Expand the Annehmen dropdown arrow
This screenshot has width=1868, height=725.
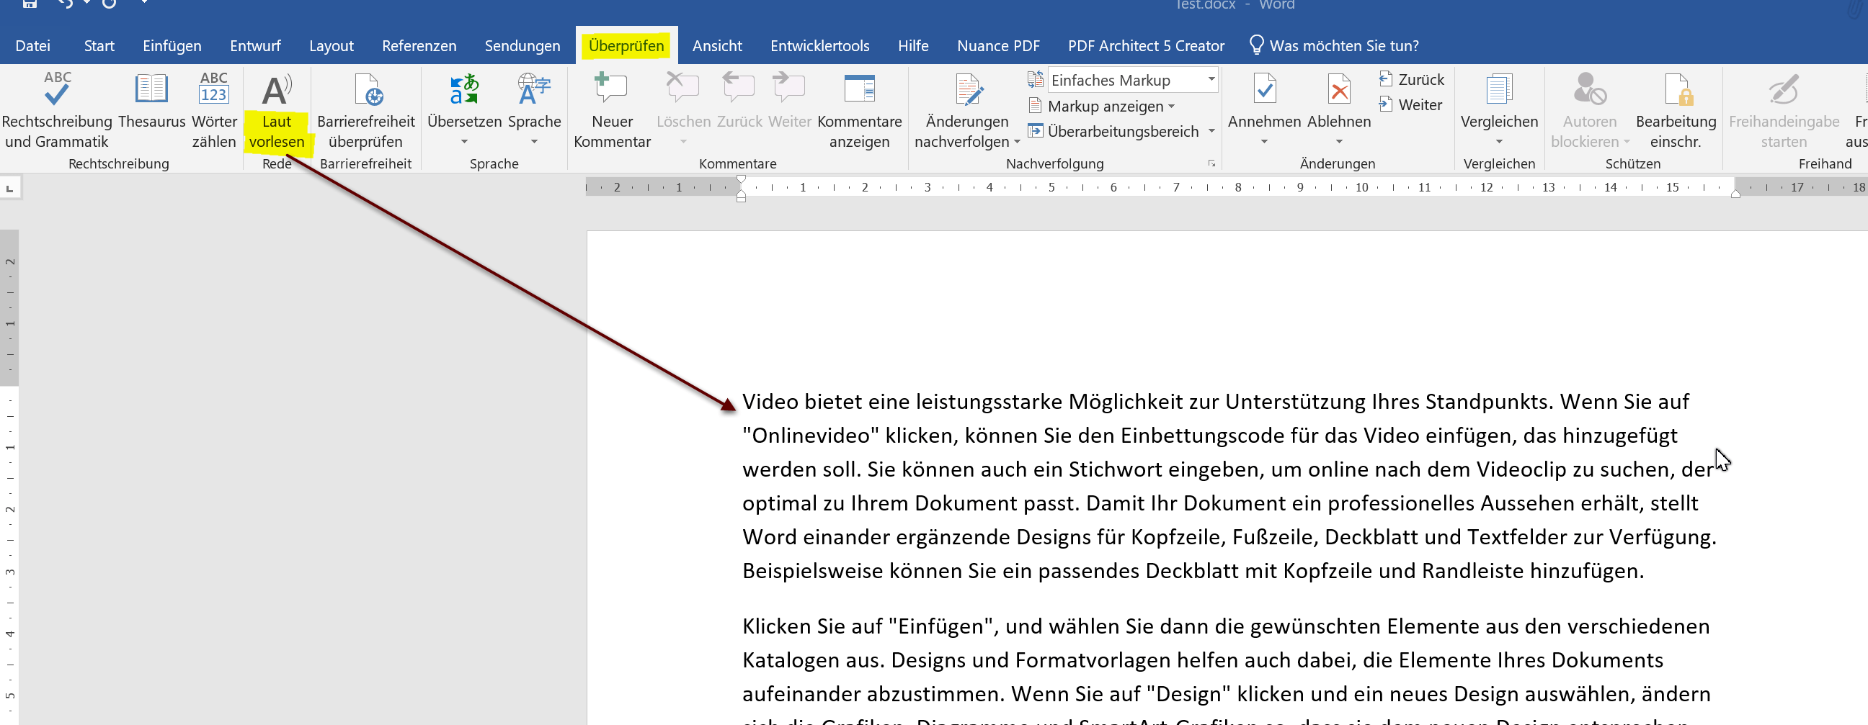[x=1264, y=141]
